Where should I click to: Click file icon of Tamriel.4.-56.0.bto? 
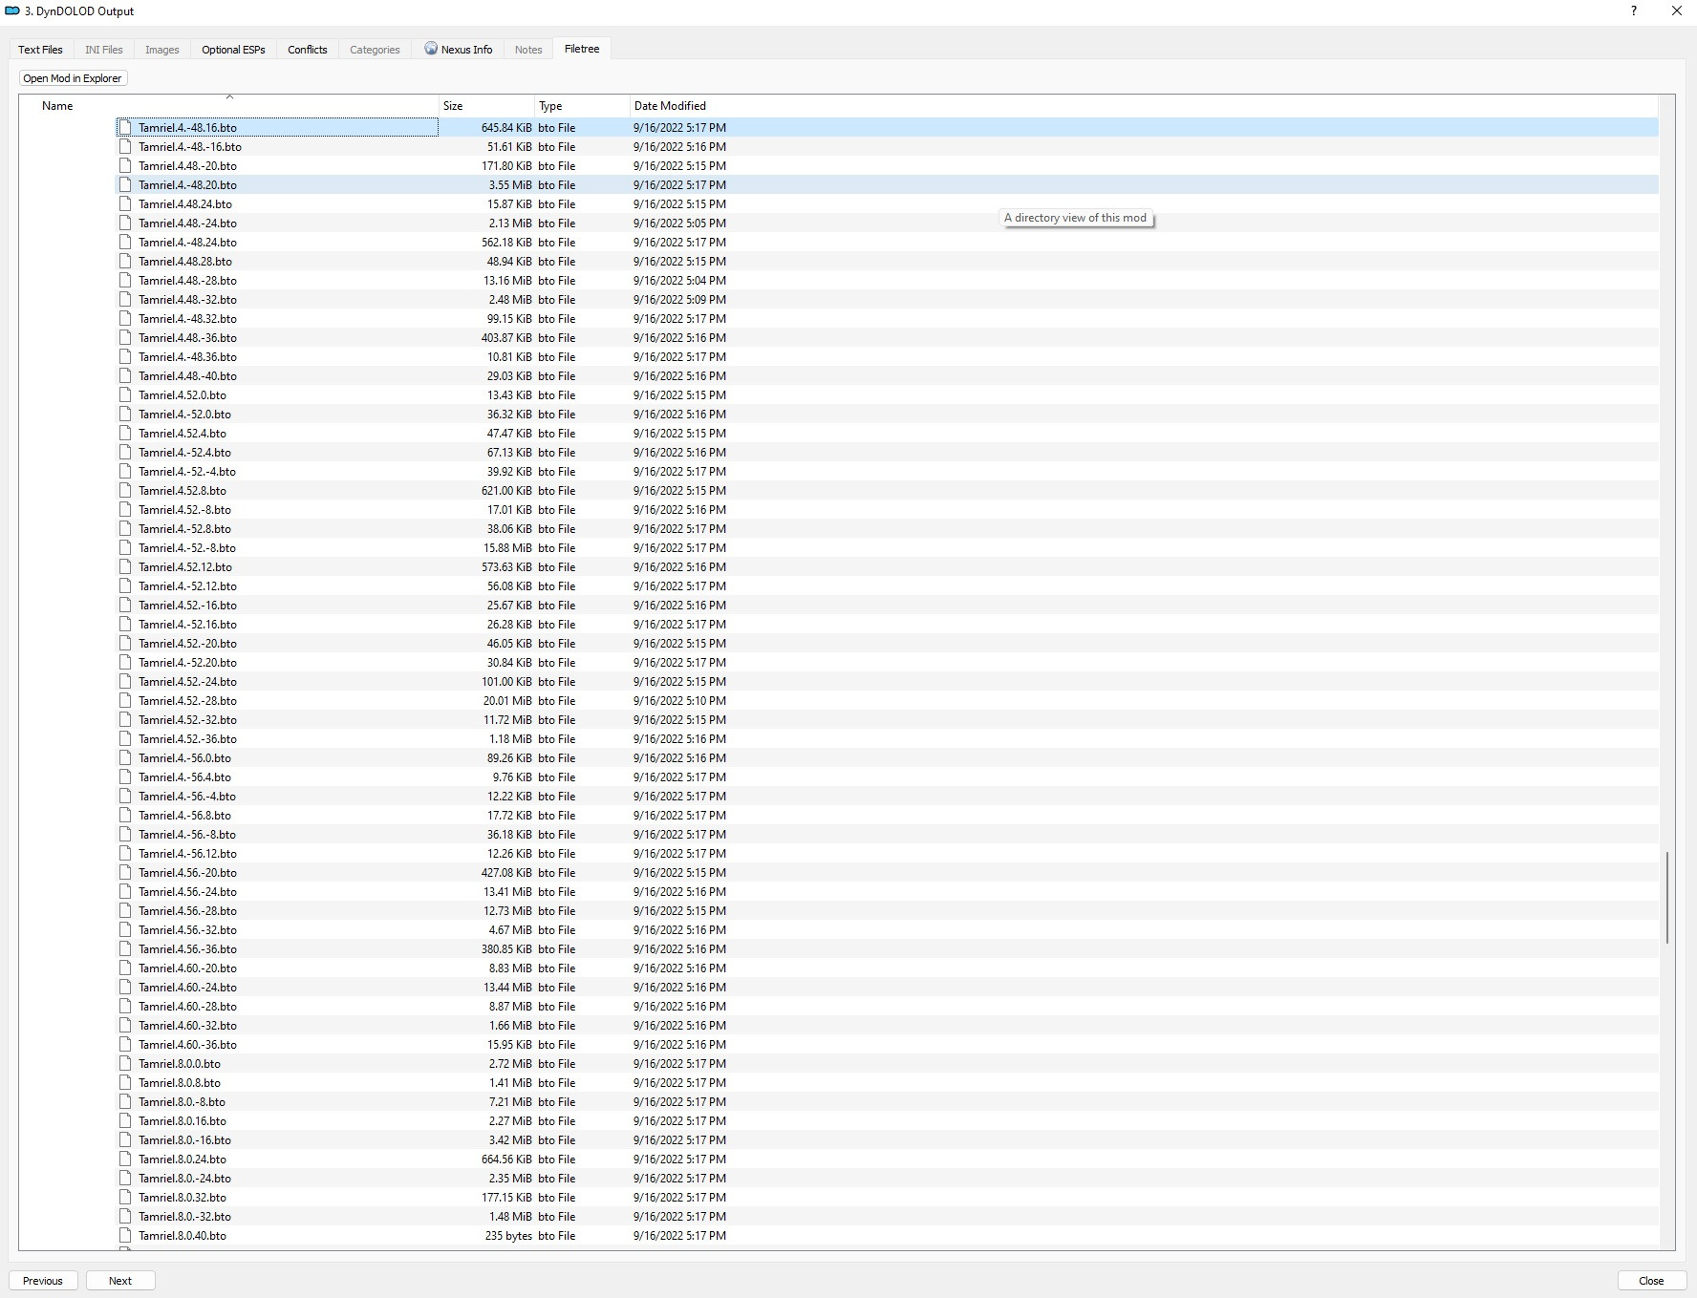coord(125,757)
